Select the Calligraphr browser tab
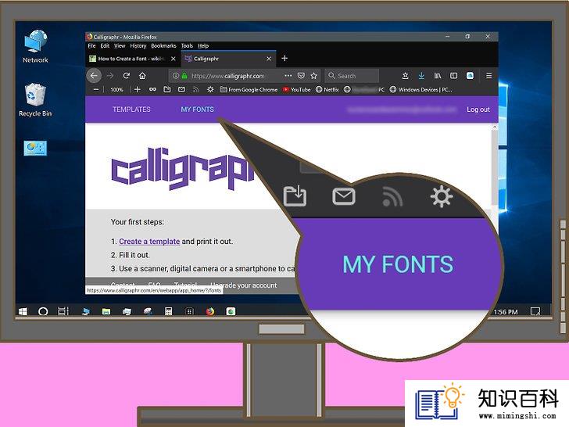The image size is (569, 427). tap(228, 59)
